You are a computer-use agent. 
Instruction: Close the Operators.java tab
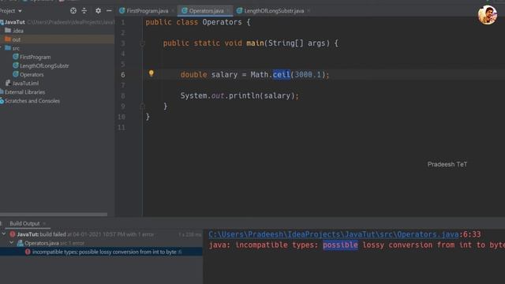click(228, 11)
